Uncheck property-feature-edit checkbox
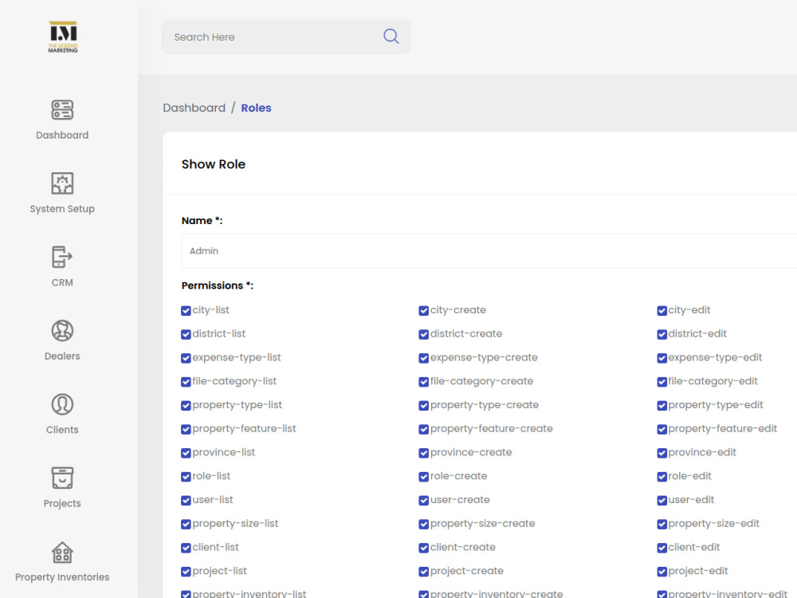 pos(662,429)
